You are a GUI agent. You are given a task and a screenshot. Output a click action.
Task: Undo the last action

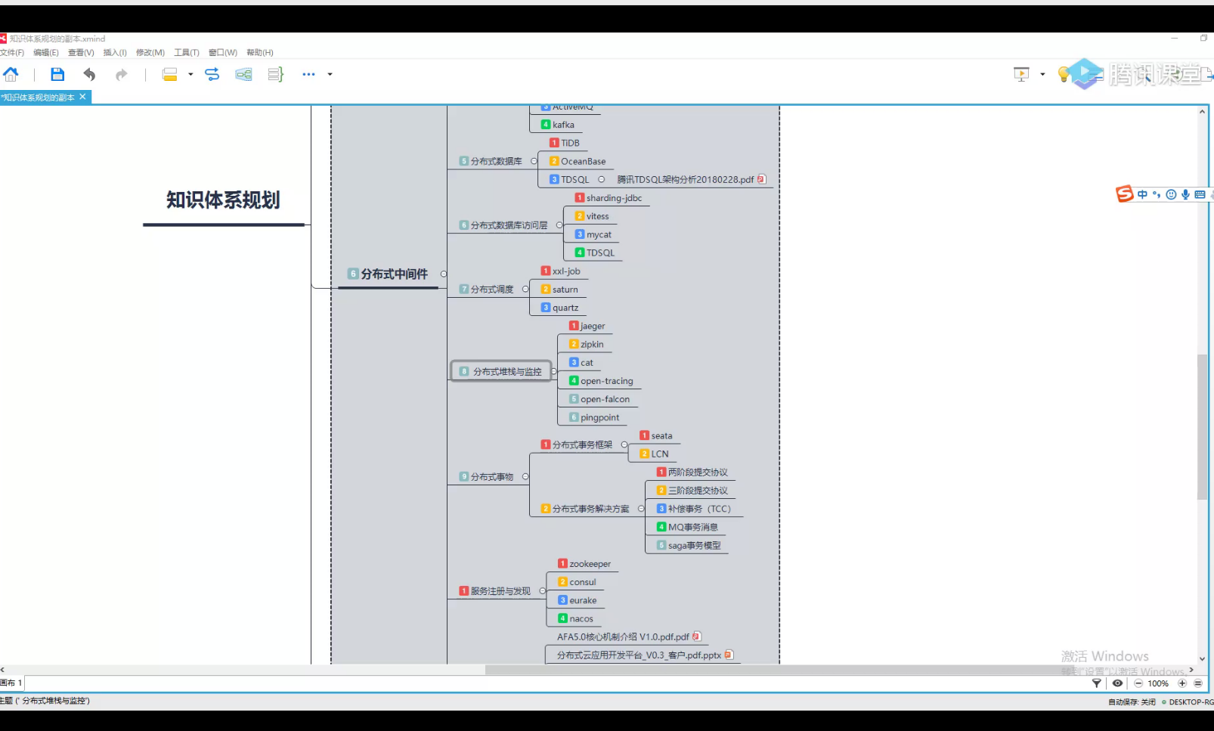pyautogui.click(x=89, y=74)
